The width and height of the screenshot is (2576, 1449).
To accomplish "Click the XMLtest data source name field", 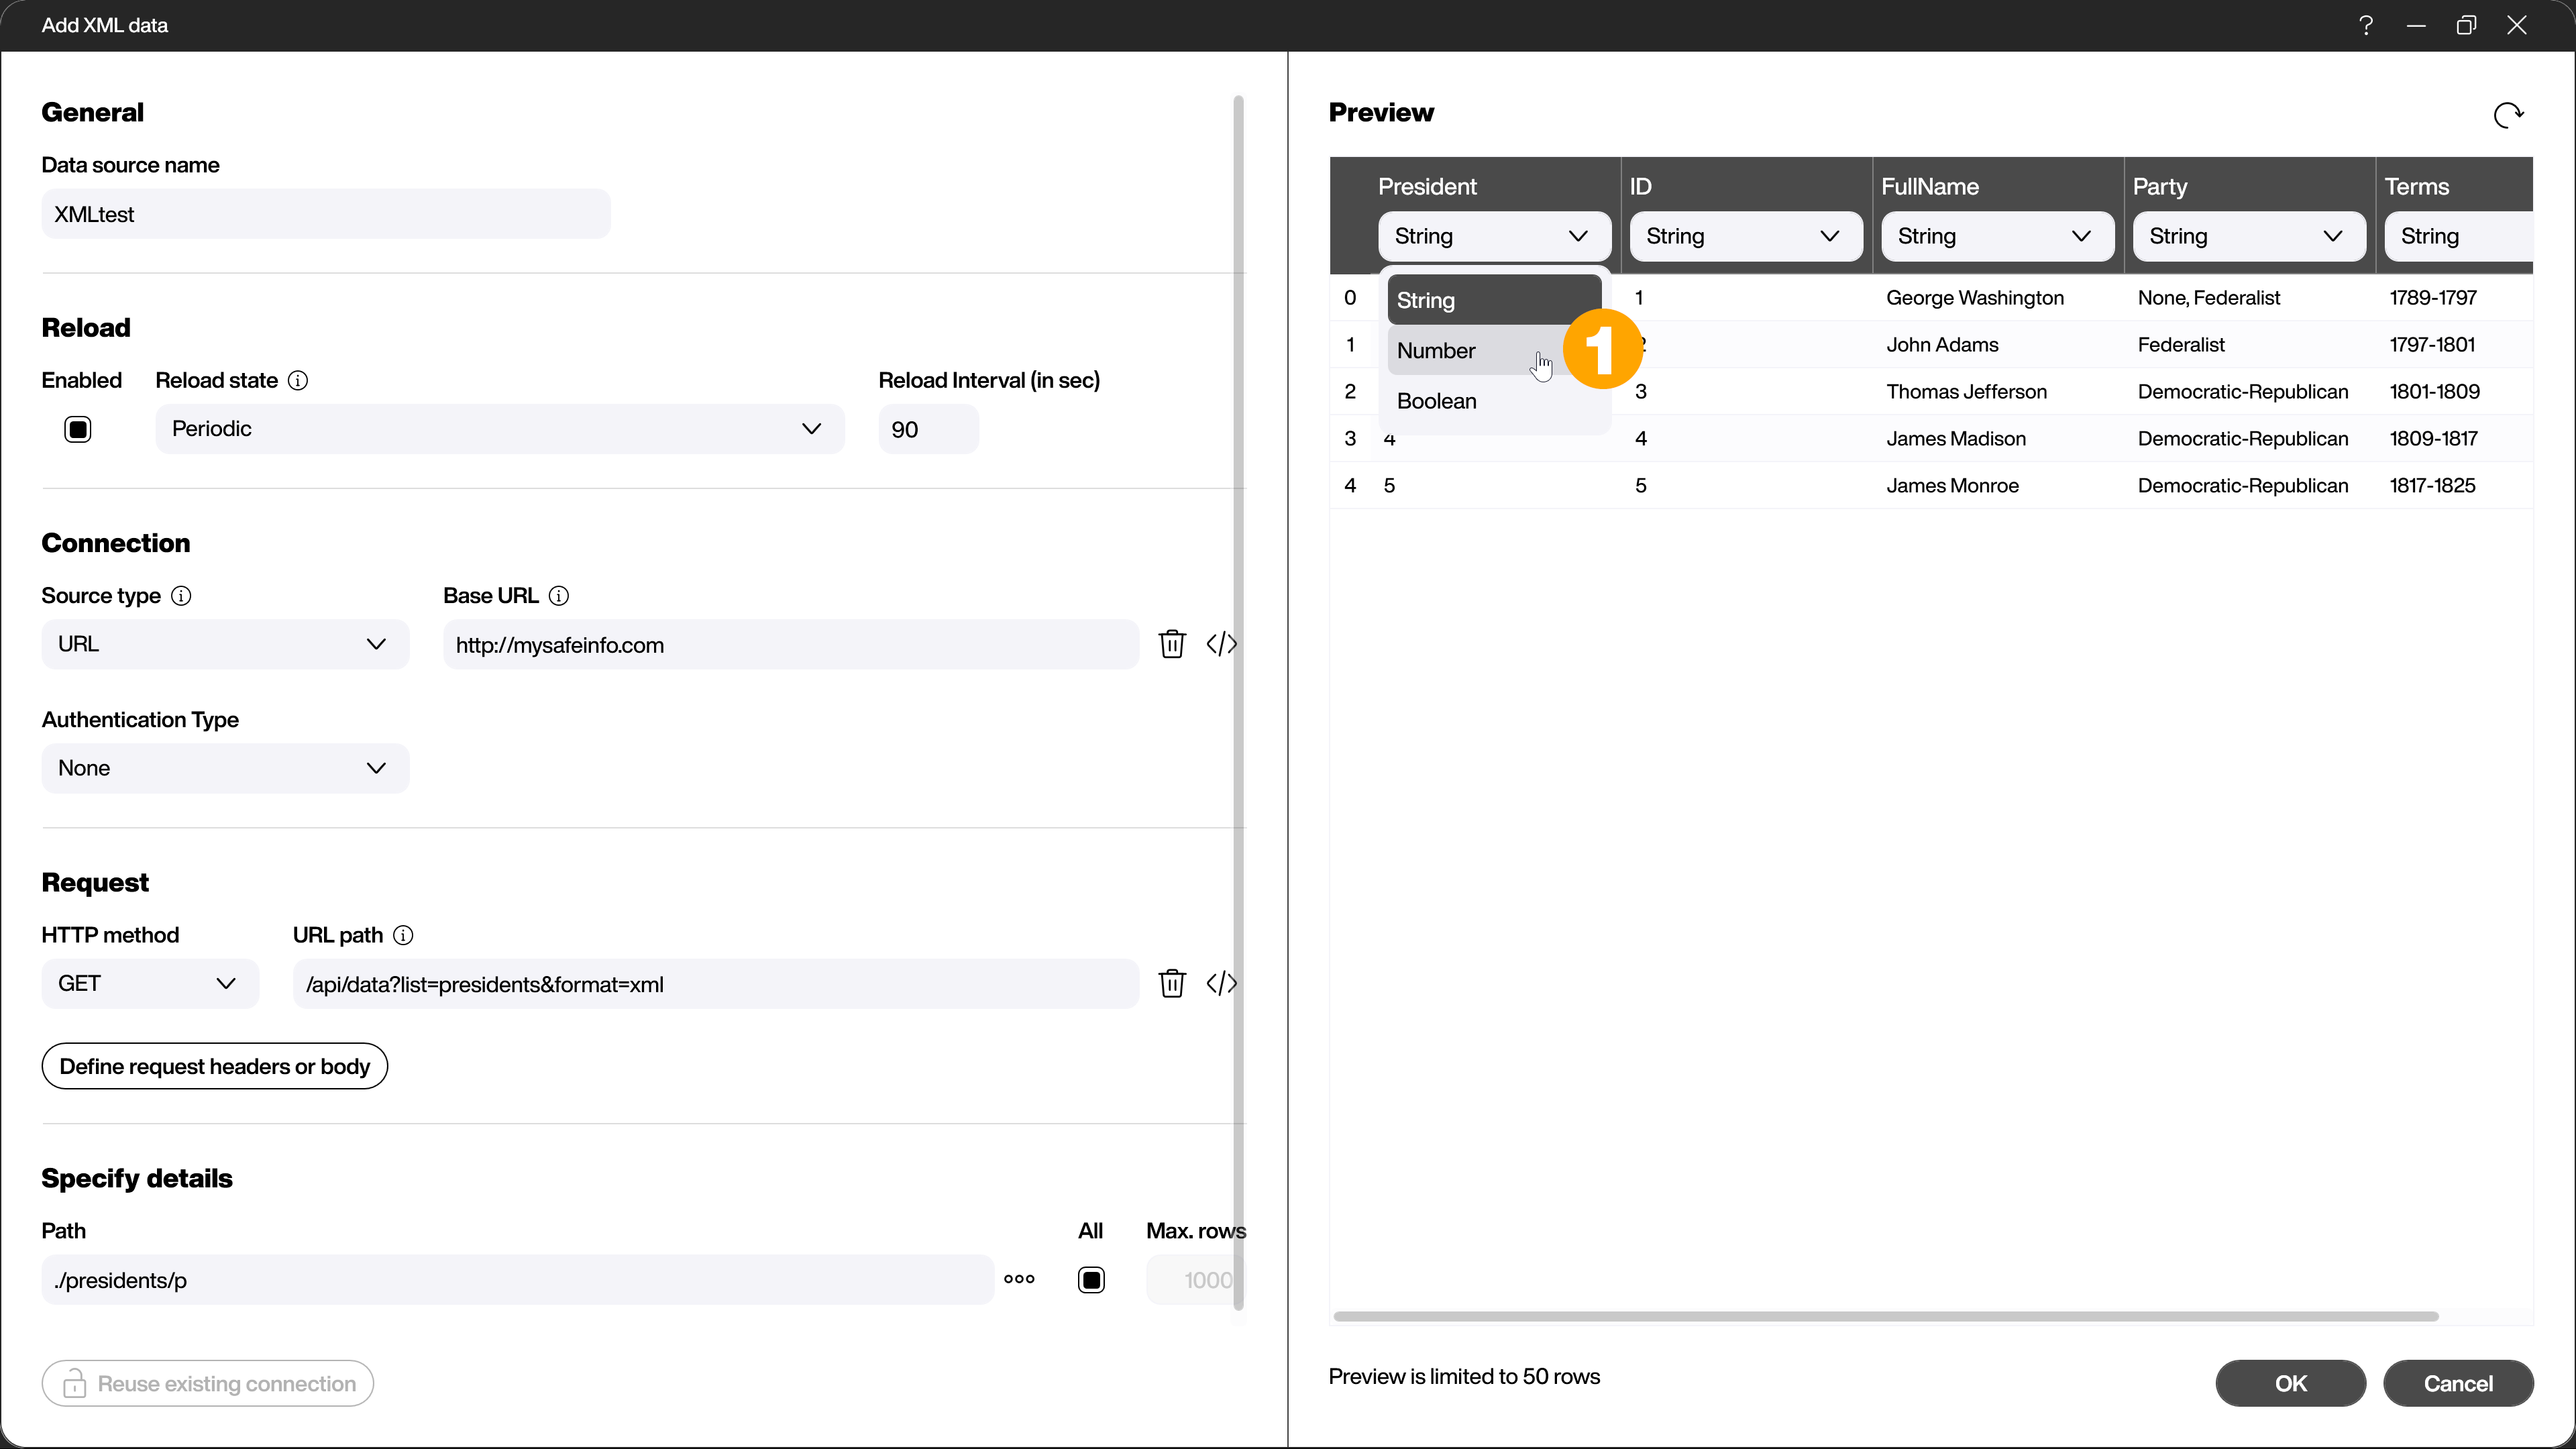I will [x=324, y=214].
